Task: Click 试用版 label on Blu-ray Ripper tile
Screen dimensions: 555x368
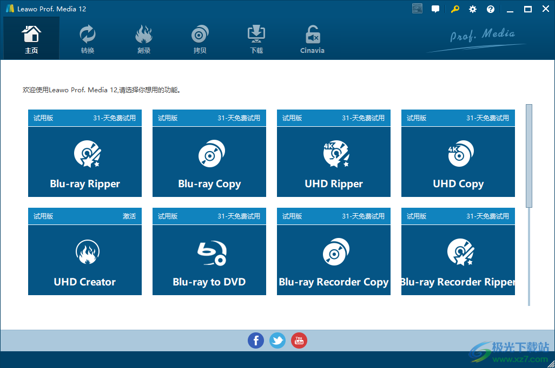Action: pyautogui.click(x=43, y=118)
